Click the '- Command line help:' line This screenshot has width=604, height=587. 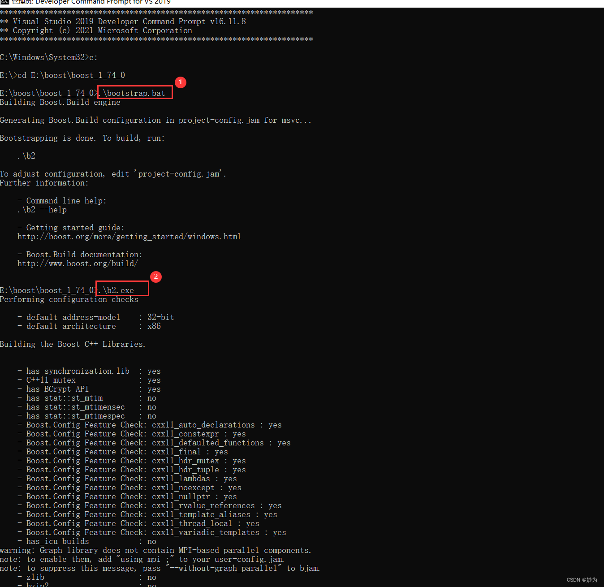(x=62, y=201)
